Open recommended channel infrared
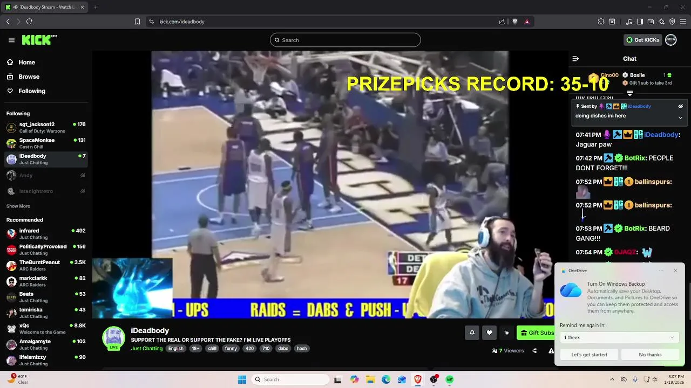691x388 pixels. pyautogui.click(x=46, y=234)
